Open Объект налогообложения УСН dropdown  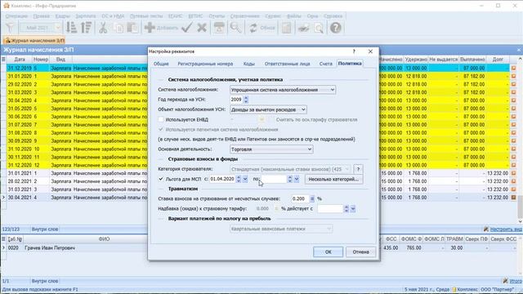pos(303,109)
